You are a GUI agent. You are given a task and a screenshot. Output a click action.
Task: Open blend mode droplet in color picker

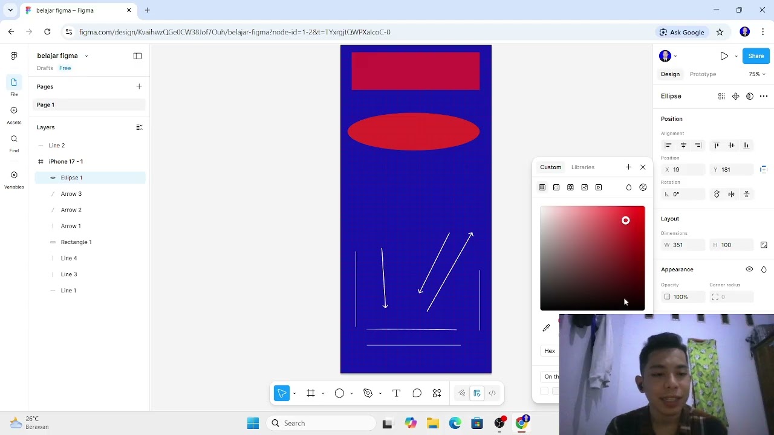629,187
